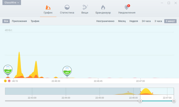179x107 pixels.
Task: Click the teal selected range bar
Action: pos(157,101)
